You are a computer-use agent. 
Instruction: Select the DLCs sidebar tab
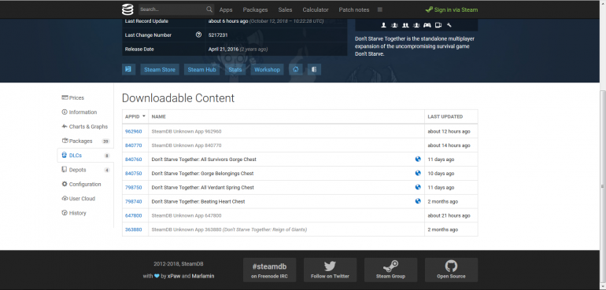coord(86,156)
